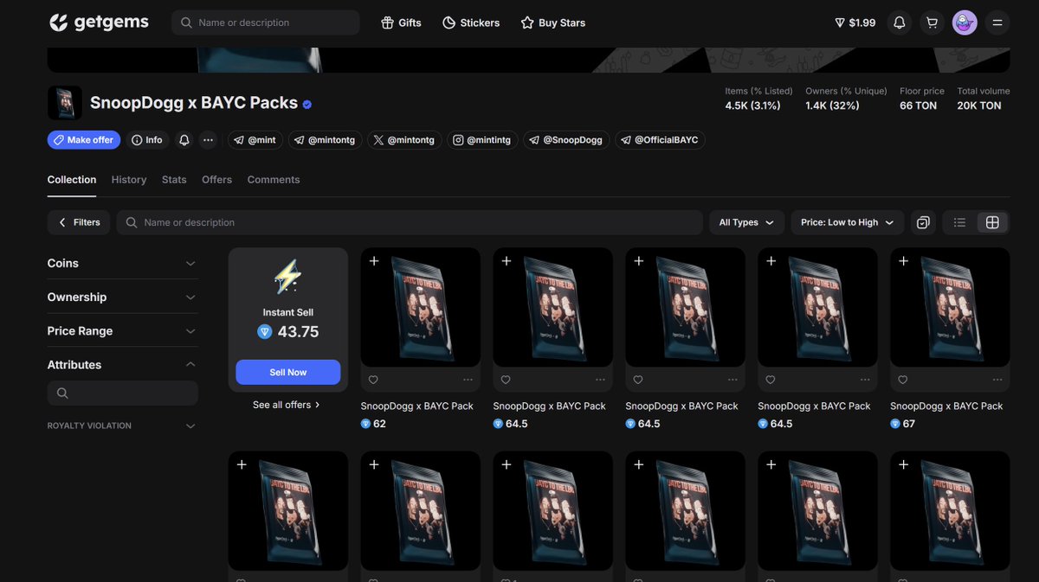
Task: Open the hamburger menu button
Action: click(x=997, y=22)
